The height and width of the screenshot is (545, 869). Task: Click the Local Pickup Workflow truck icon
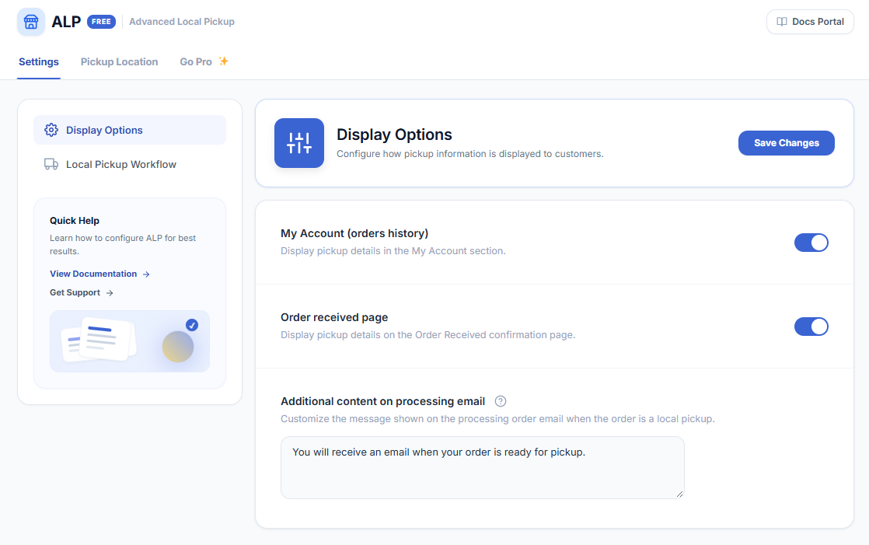click(x=51, y=164)
